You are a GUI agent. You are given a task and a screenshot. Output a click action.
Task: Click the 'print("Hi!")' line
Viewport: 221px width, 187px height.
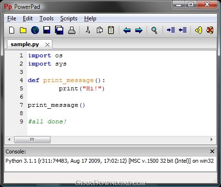[x=81, y=88]
